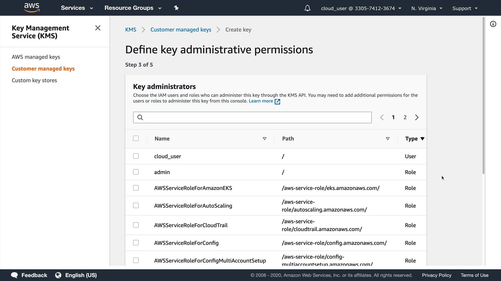Select Custom key stores in sidebar
Image resolution: width=501 pixels, height=281 pixels.
pos(34,80)
